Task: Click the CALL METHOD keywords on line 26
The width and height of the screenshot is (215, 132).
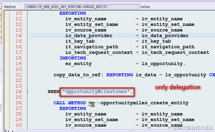Action: pos(70,103)
